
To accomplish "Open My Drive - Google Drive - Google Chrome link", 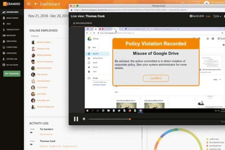I will point(58,146).
